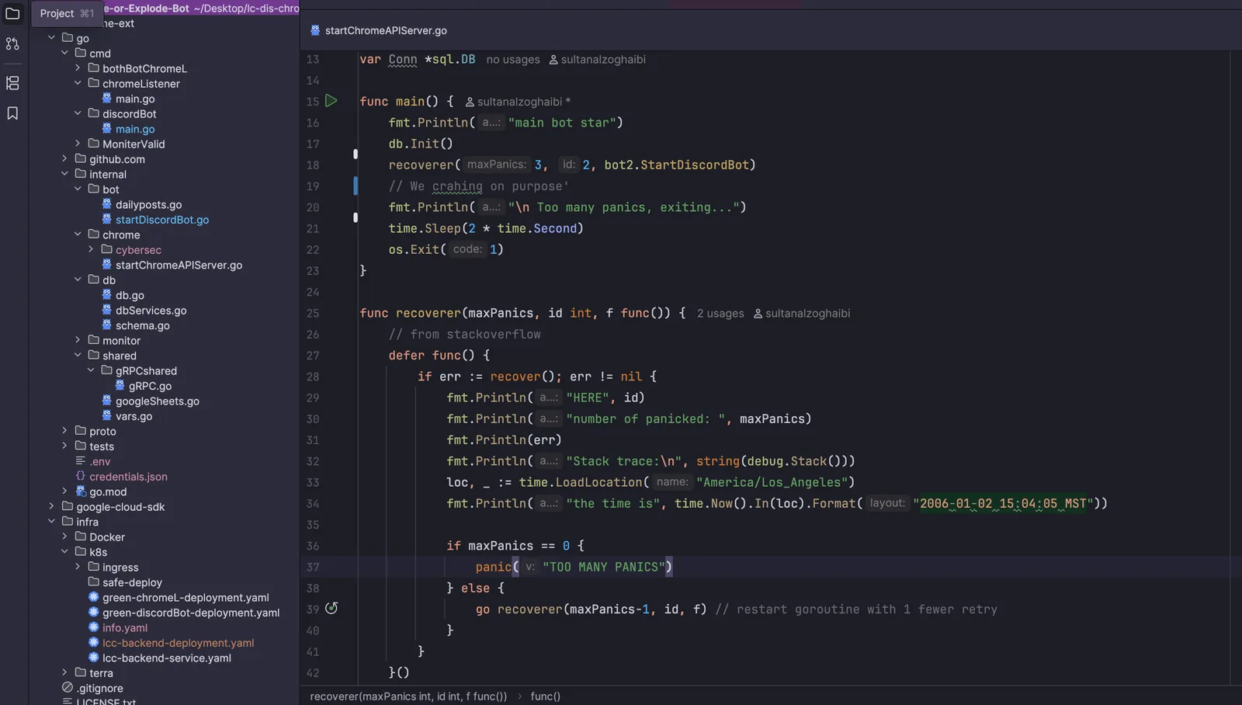Expand the monitor folder
1242x705 pixels.
pyautogui.click(x=78, y=340)
